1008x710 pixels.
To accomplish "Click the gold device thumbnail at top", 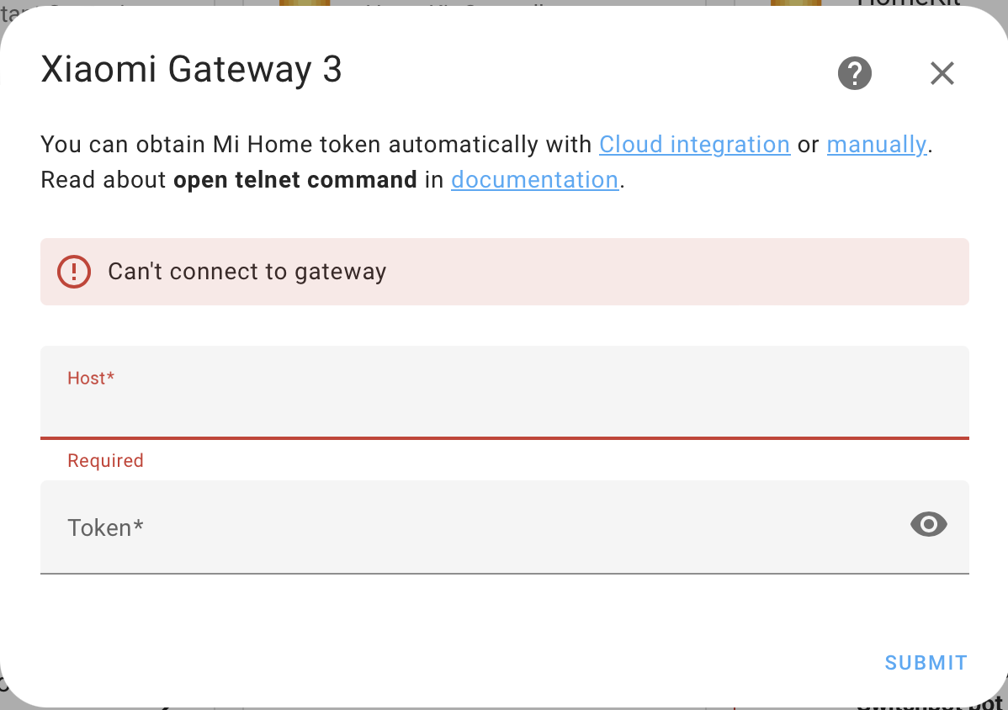I will point(795,6).
